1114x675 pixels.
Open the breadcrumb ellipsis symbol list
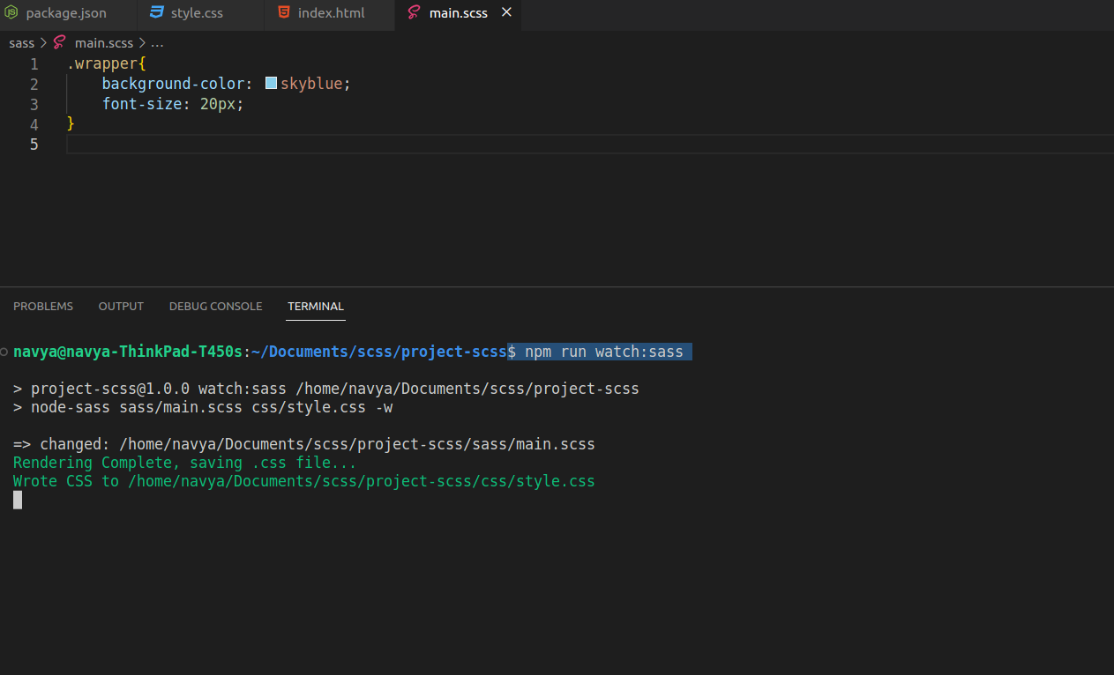click(x=157, y=42)
